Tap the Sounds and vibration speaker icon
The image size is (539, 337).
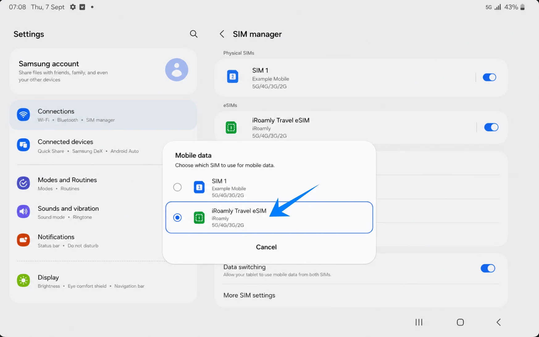23,212
